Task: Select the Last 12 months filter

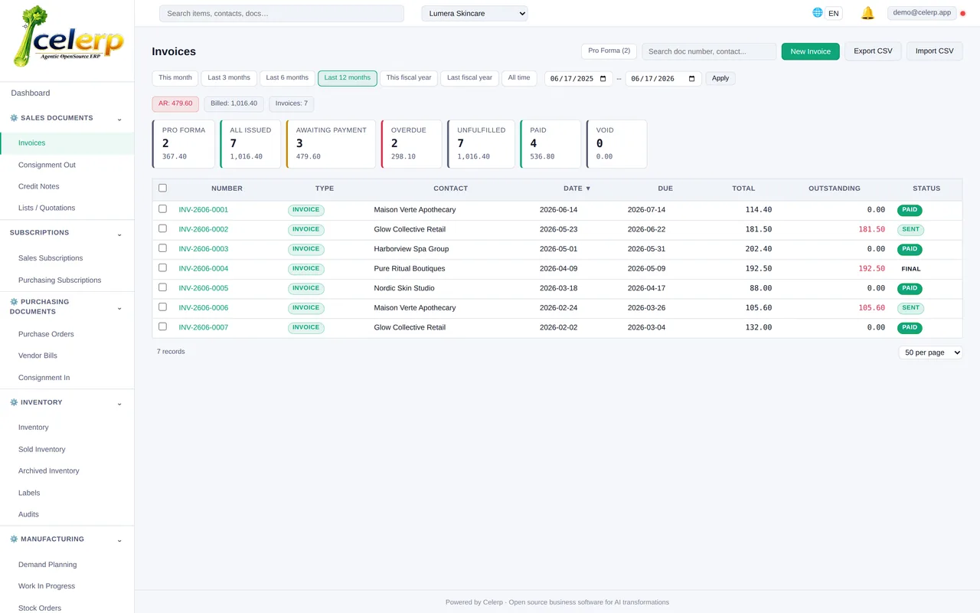Action: click(348, 78)
